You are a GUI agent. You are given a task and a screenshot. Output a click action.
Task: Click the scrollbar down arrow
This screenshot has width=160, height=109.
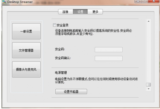pos(148,89)
